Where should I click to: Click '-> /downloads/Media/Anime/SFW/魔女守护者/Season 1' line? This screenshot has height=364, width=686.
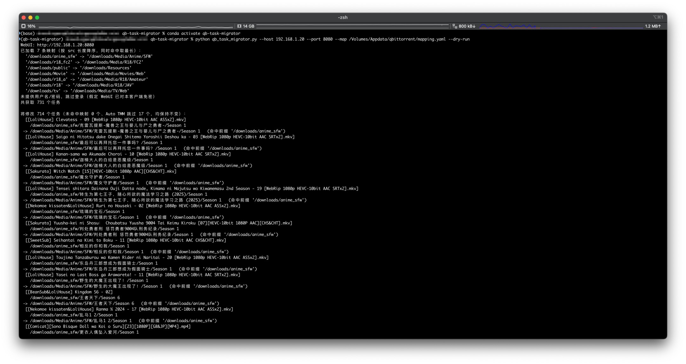(123, 183)
